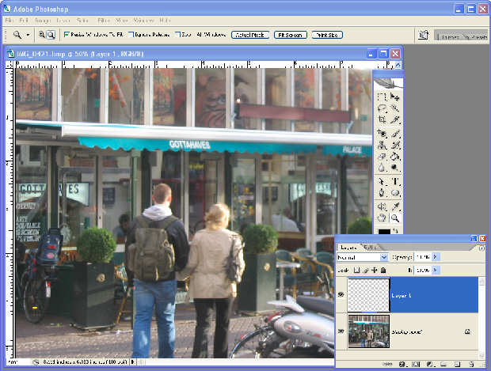
Task: Open the Fill slider arrow
Action: tap(436, 270)
